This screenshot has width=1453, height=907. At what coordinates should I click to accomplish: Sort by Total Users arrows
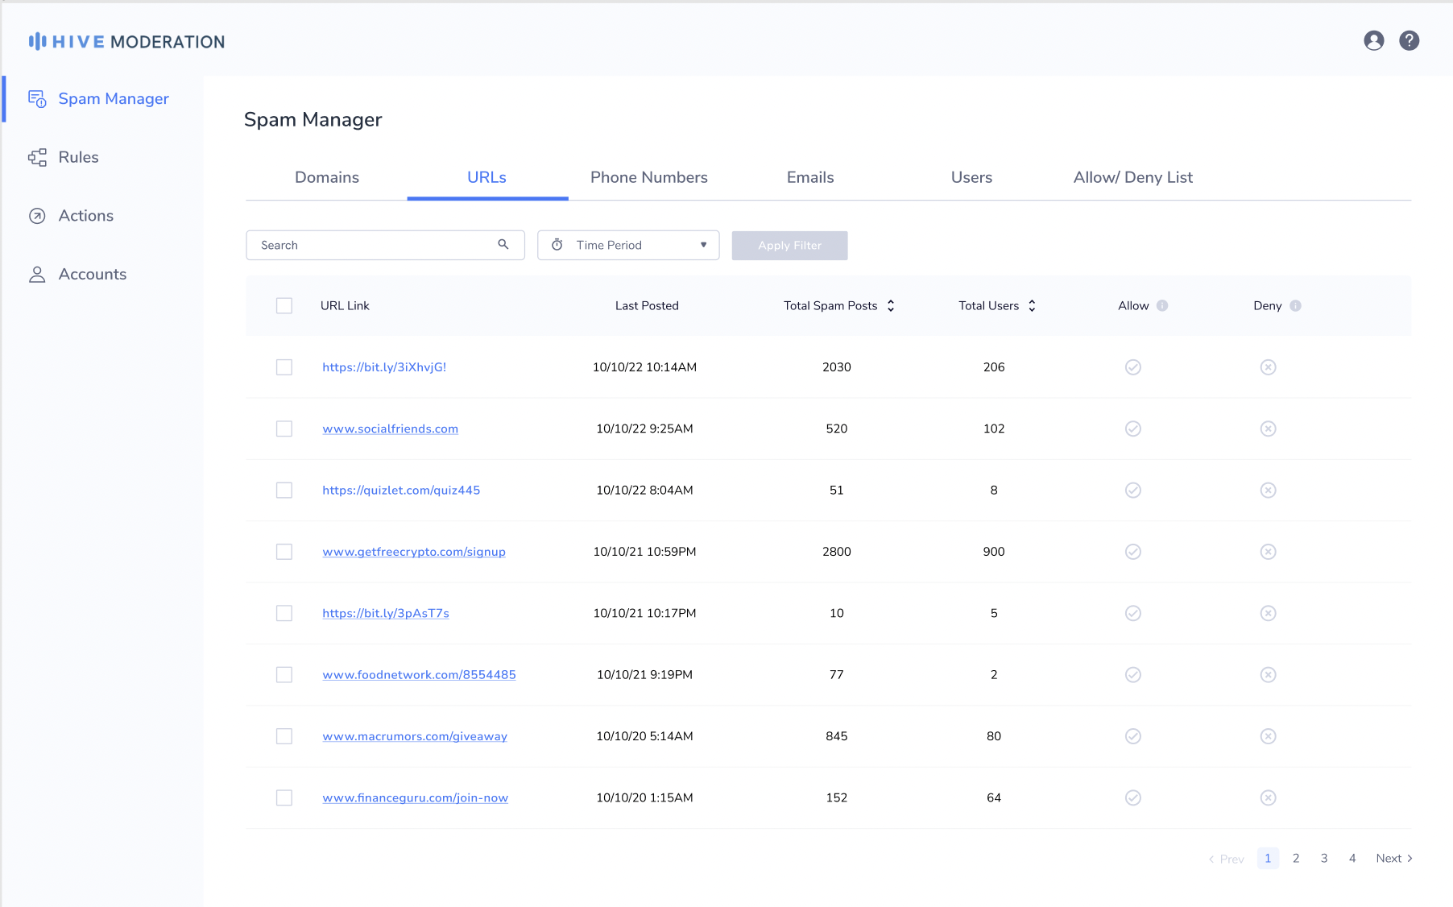coord(1032,306)
